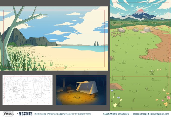The width and height of the screenshot is (171, 117).
Task: Open the night campfire tent artwork
Action: coord(81,90)
